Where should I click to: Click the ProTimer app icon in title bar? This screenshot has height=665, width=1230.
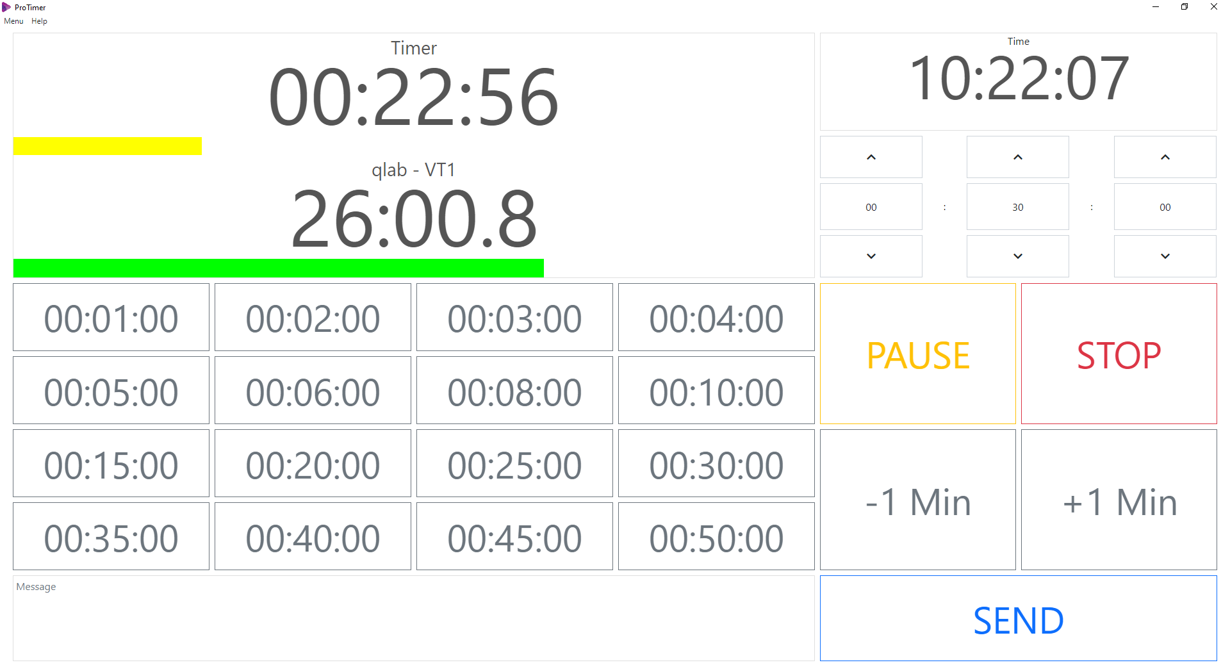pos(6,7)
